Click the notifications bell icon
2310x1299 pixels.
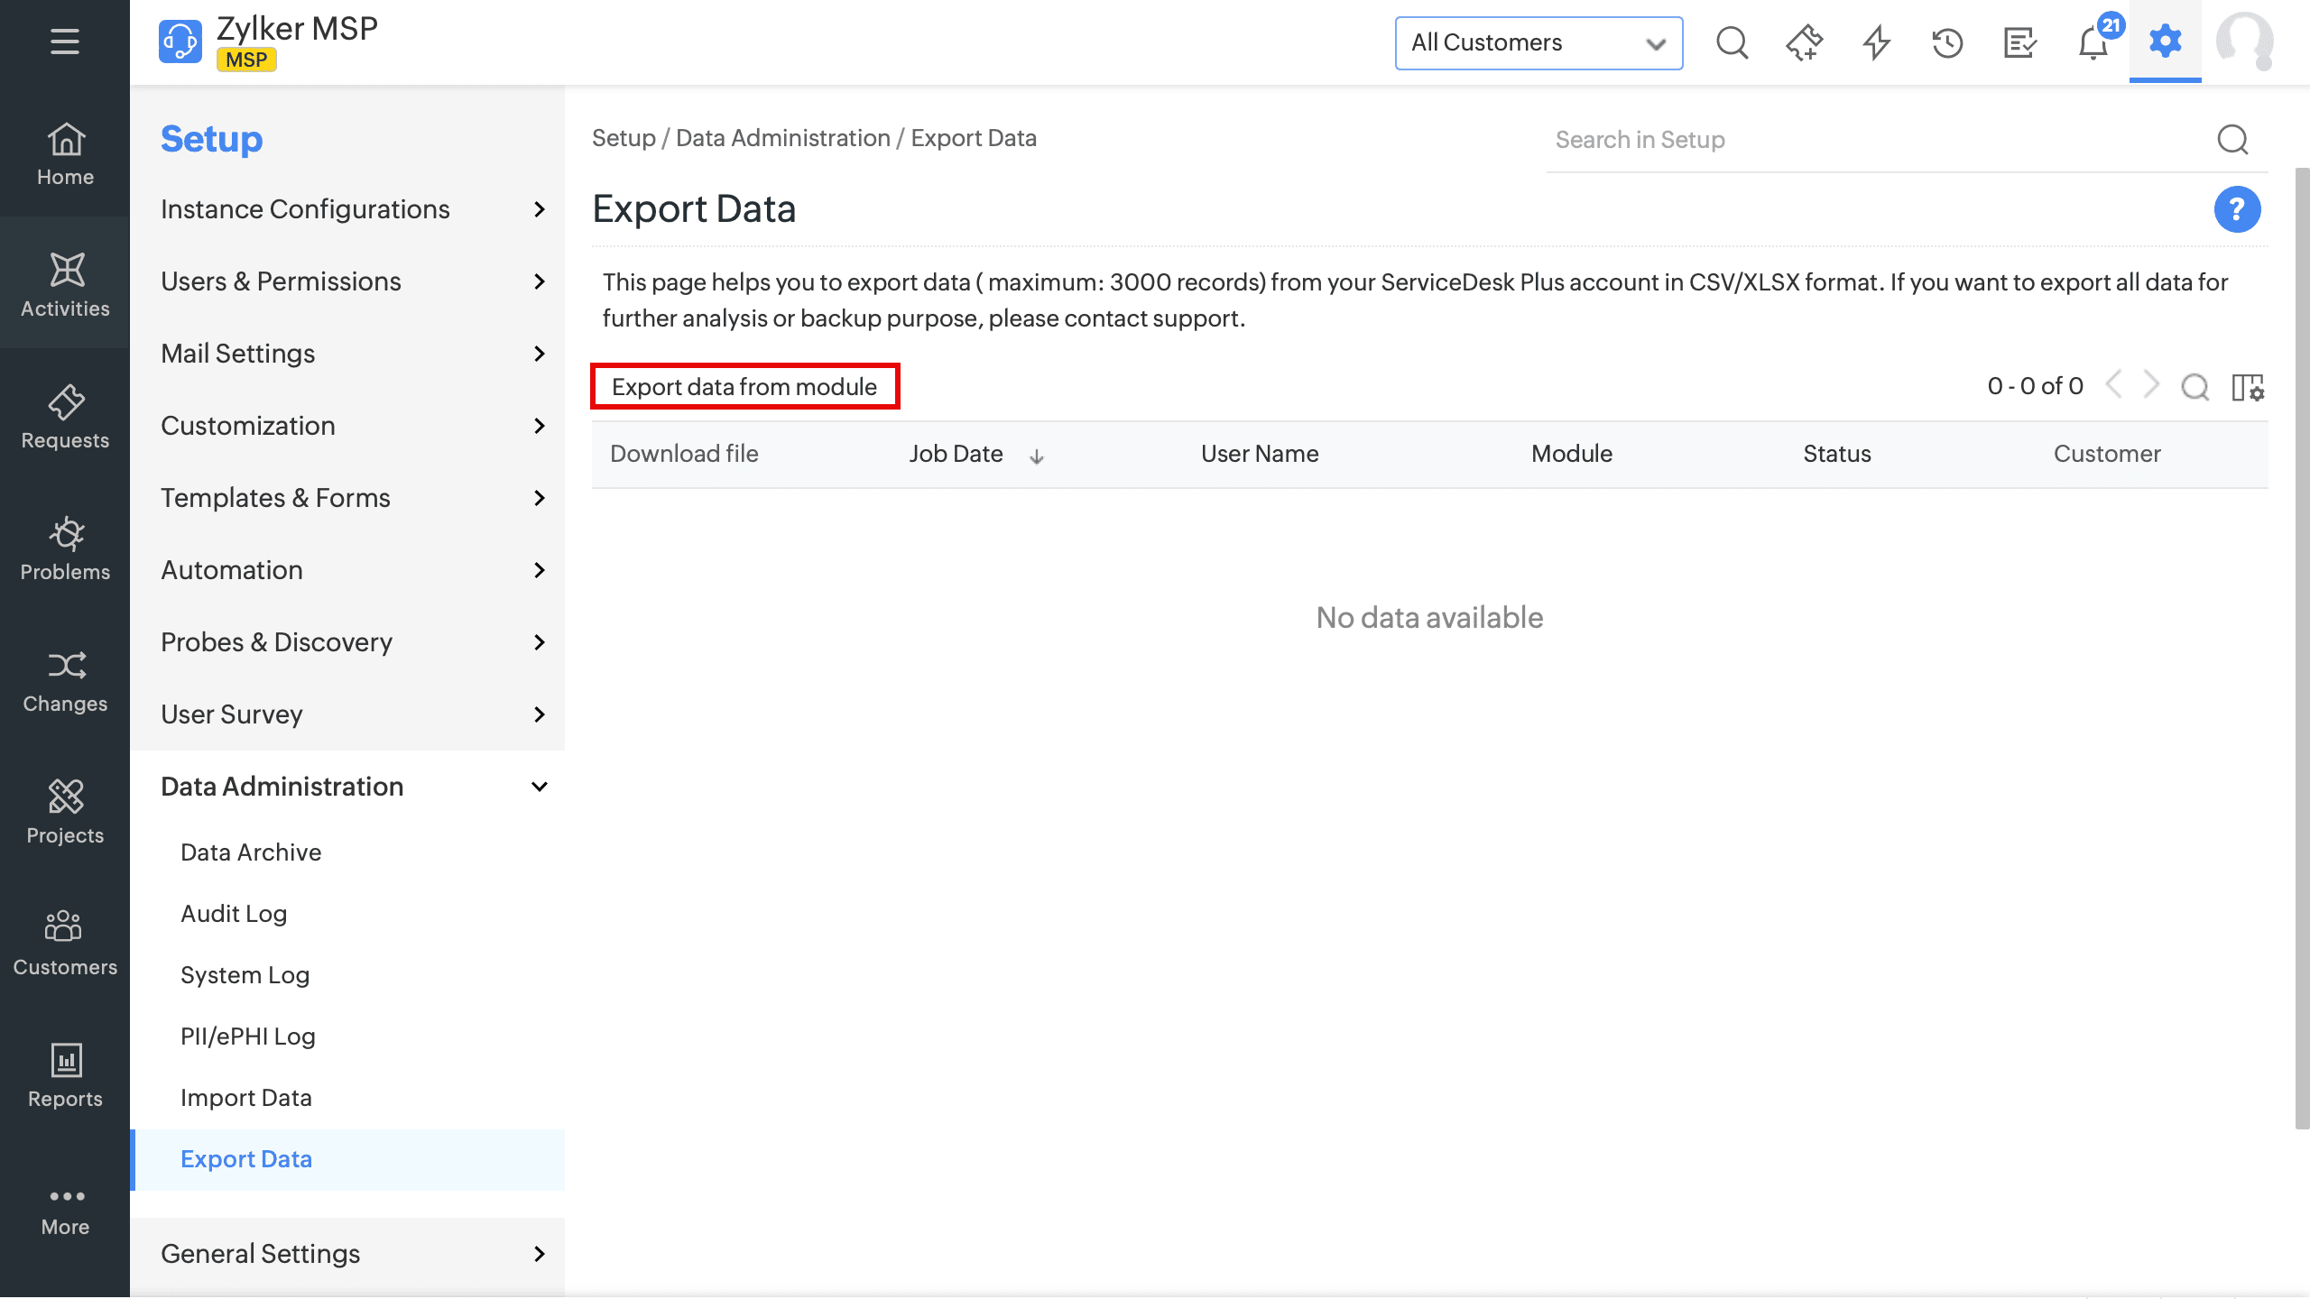(x=2093, y=42)
